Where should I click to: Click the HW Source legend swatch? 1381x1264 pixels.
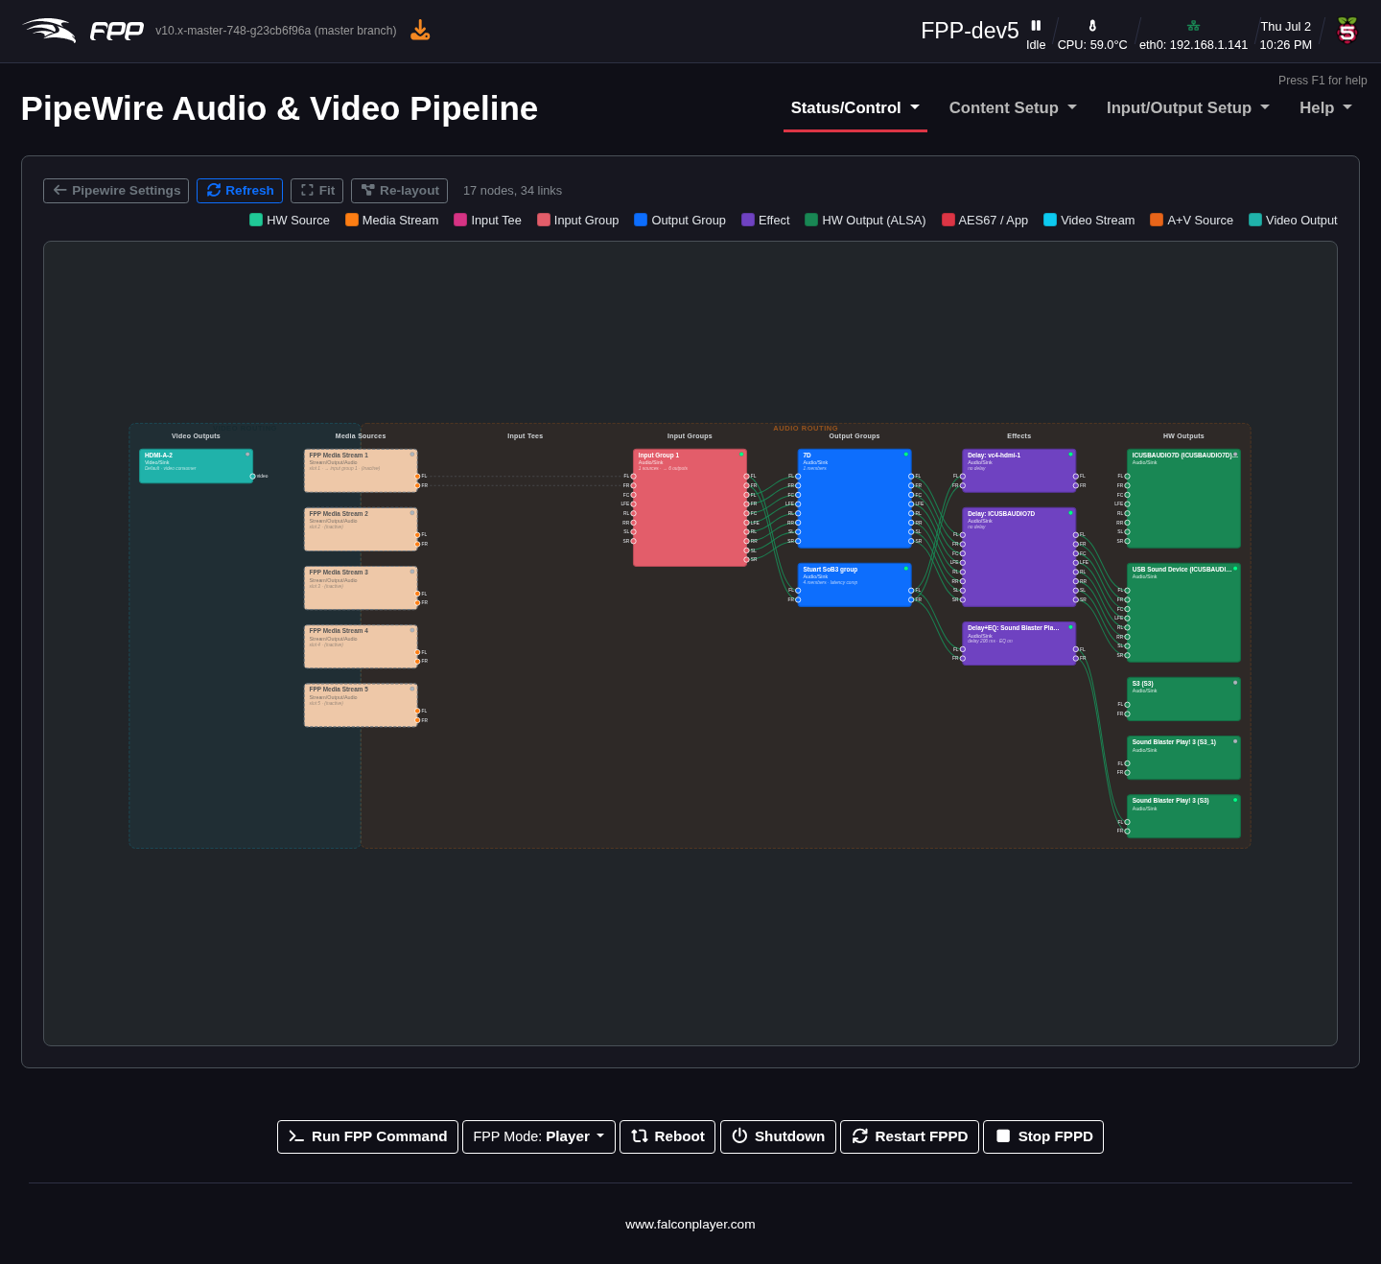pos(256,220)
